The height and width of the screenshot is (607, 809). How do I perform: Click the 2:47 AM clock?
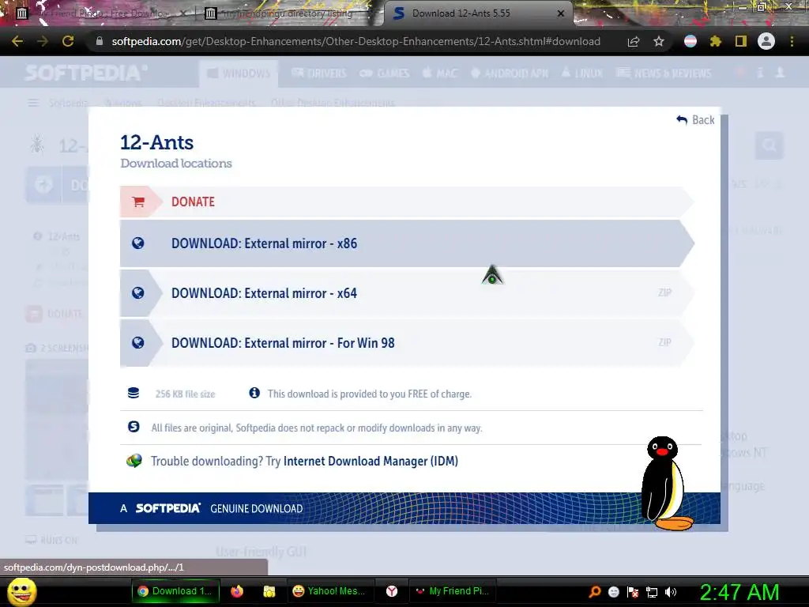739,592
